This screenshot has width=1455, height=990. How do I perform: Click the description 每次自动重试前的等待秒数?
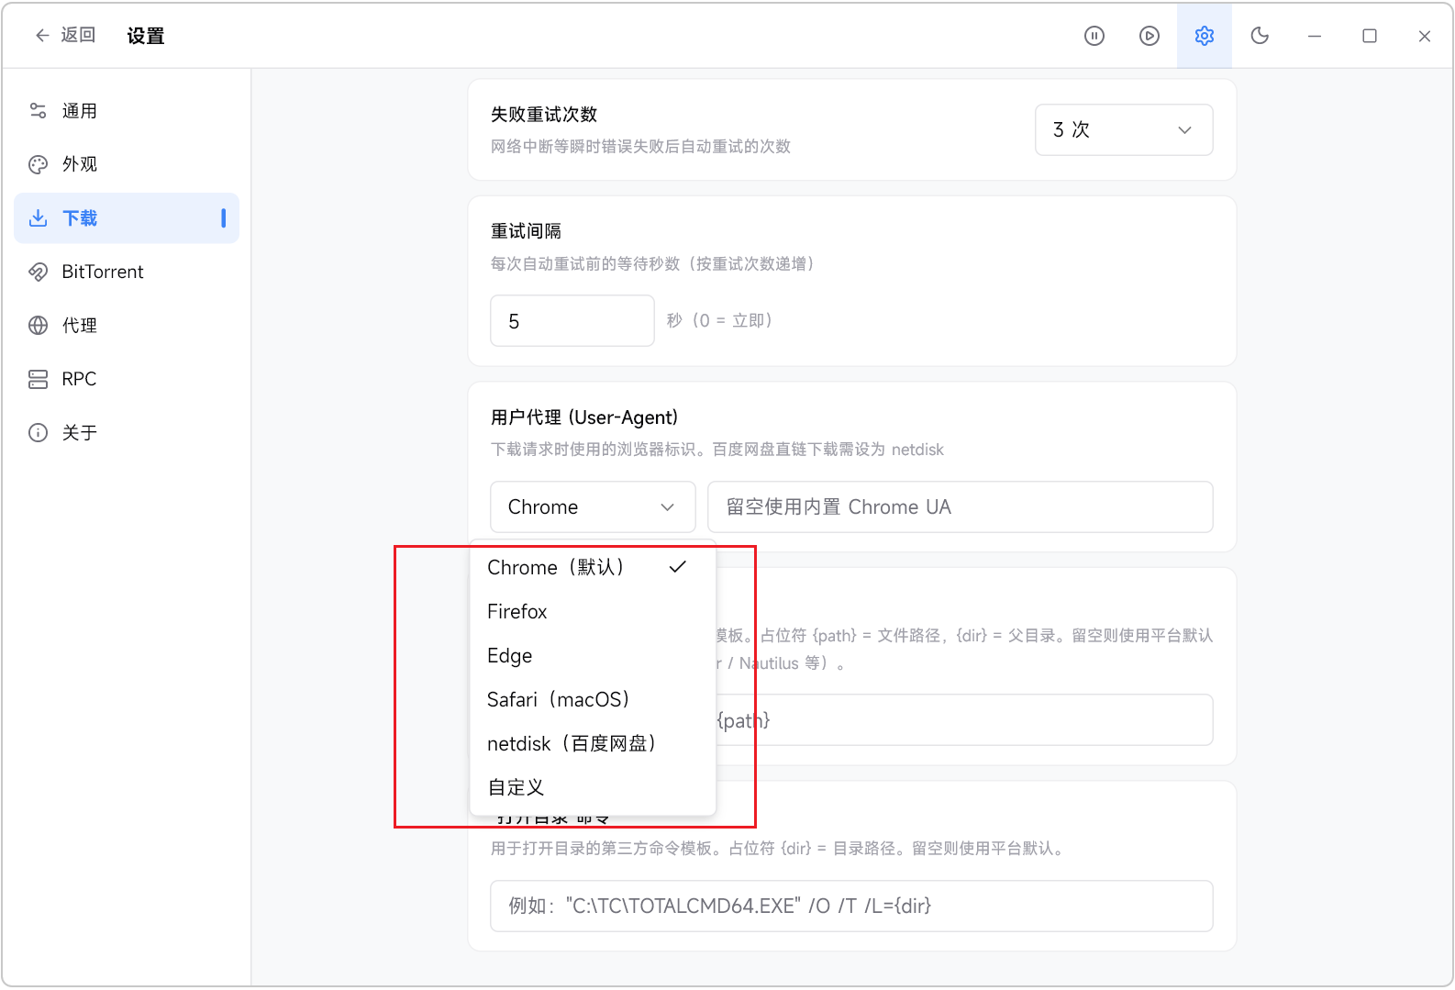coord(653,264)
